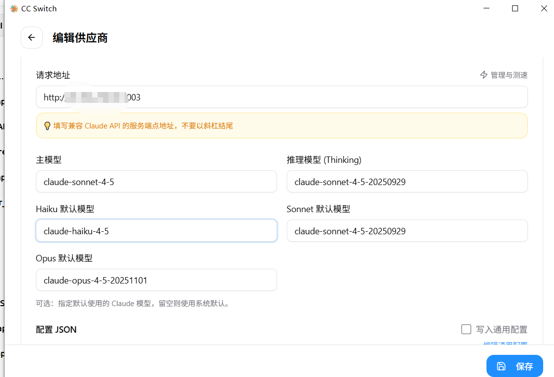Click the 配置 JSON section label
The width and height of the screenshot is (554, 377).
pos(56,329)
